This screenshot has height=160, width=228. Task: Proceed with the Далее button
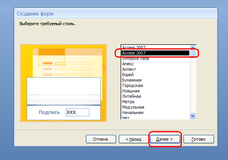pyautogui.click(x=165, y=139)
